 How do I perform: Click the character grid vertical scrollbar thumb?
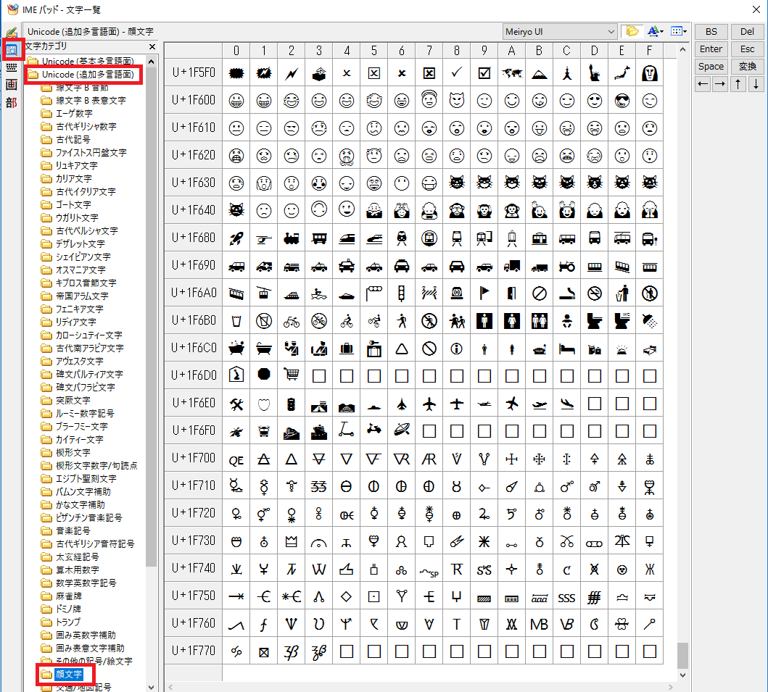tap(682, 655)
